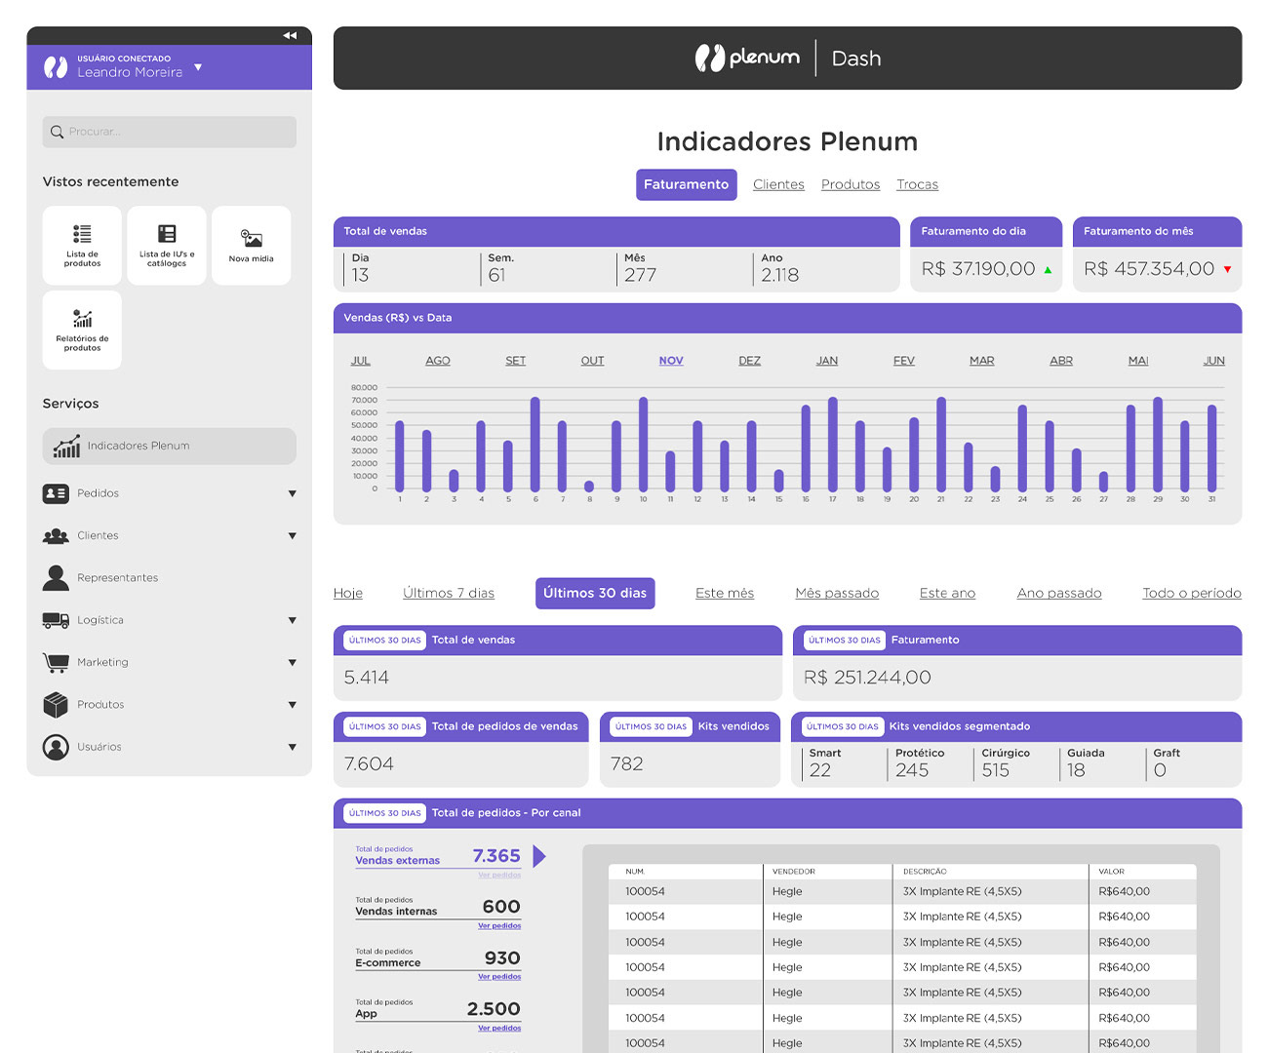This screenshot has height=1053, width=1268.
Task: Select MAR month in sales chart
Action: [x=982, y=361]
